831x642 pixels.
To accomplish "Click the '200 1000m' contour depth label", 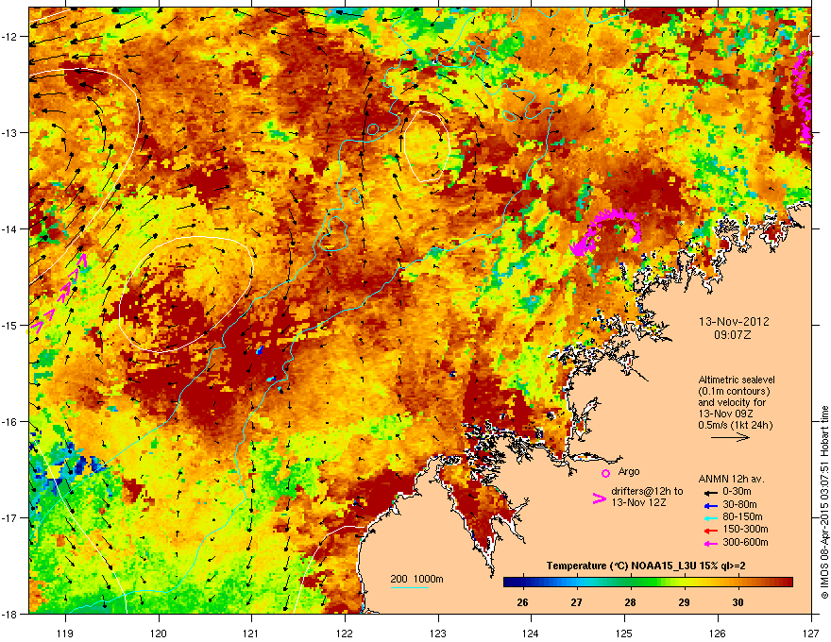I will [416, 579].
